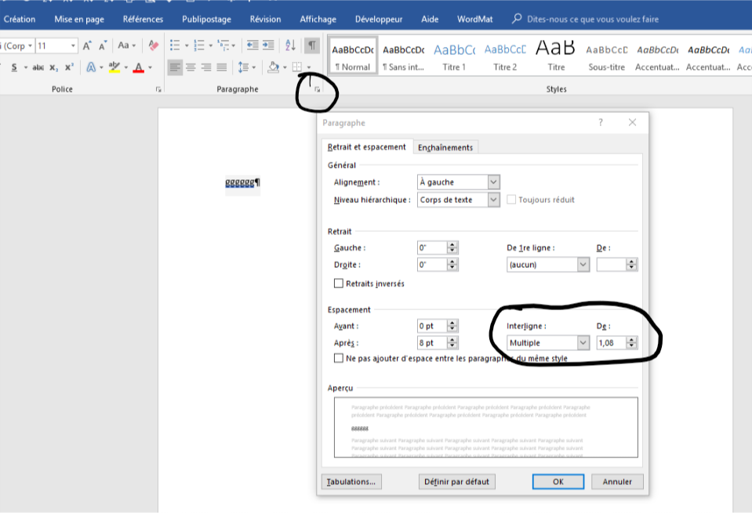
Task: Open the Développeur tab
Action: click(x=379, y=19)
